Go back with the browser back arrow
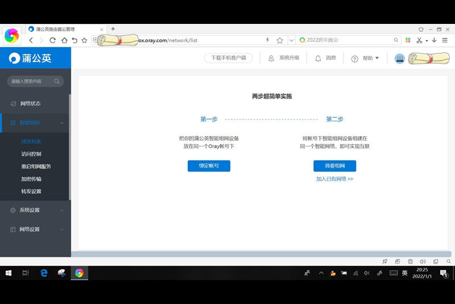This screenshot has width=455, height=304. point(31,40)
